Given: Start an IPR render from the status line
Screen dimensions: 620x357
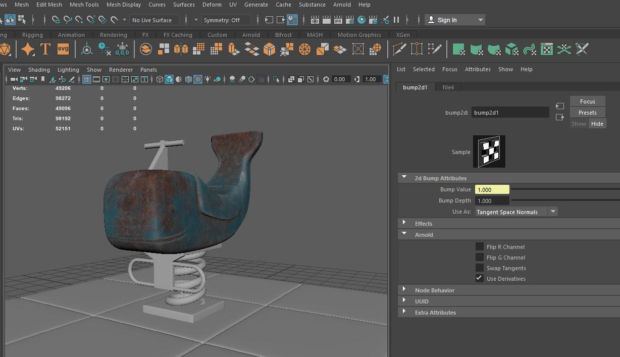Looking at the screenshot, I should click(x=338, y=20).
